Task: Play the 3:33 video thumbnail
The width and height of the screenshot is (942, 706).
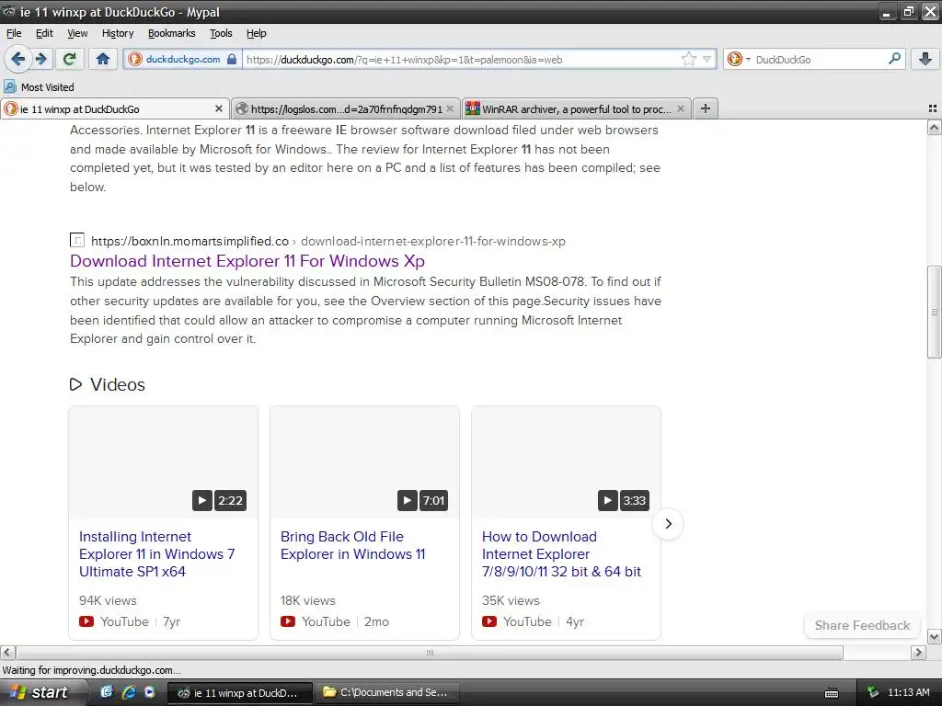Action: click(x=566, y=462)
